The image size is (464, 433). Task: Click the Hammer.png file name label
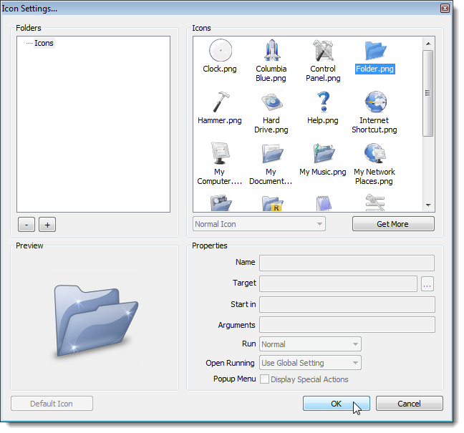click(220, 120)
